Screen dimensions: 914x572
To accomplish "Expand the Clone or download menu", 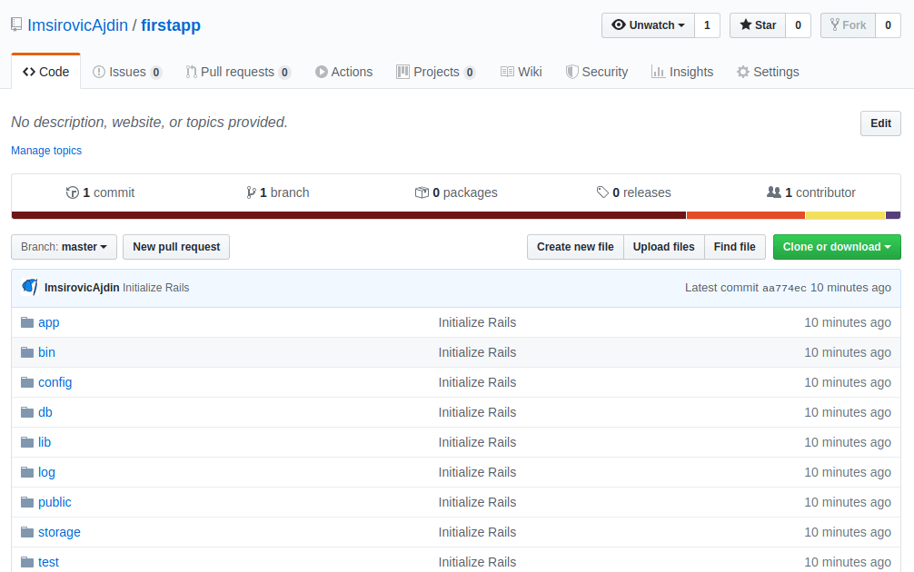I will [837, 247].
